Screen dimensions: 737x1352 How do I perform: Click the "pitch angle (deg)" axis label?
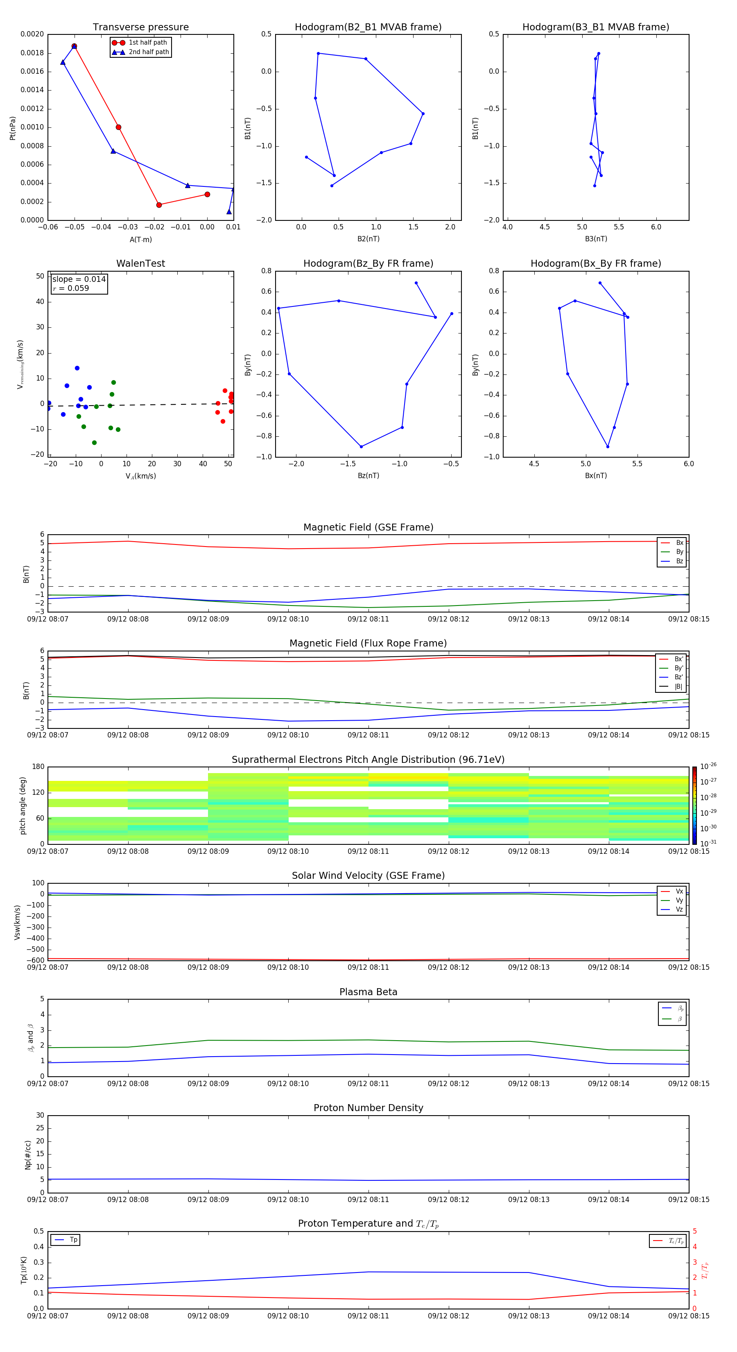point(23,805)
